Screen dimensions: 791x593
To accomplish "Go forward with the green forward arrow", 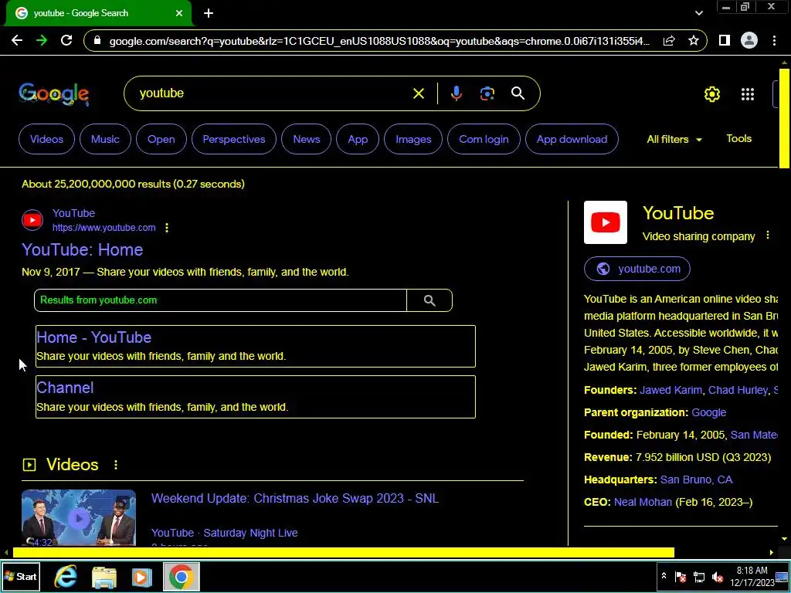I will (42, 40).
